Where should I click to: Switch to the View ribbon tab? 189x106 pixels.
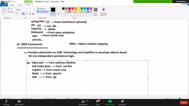pyautogui.click(x=20, y=5)
